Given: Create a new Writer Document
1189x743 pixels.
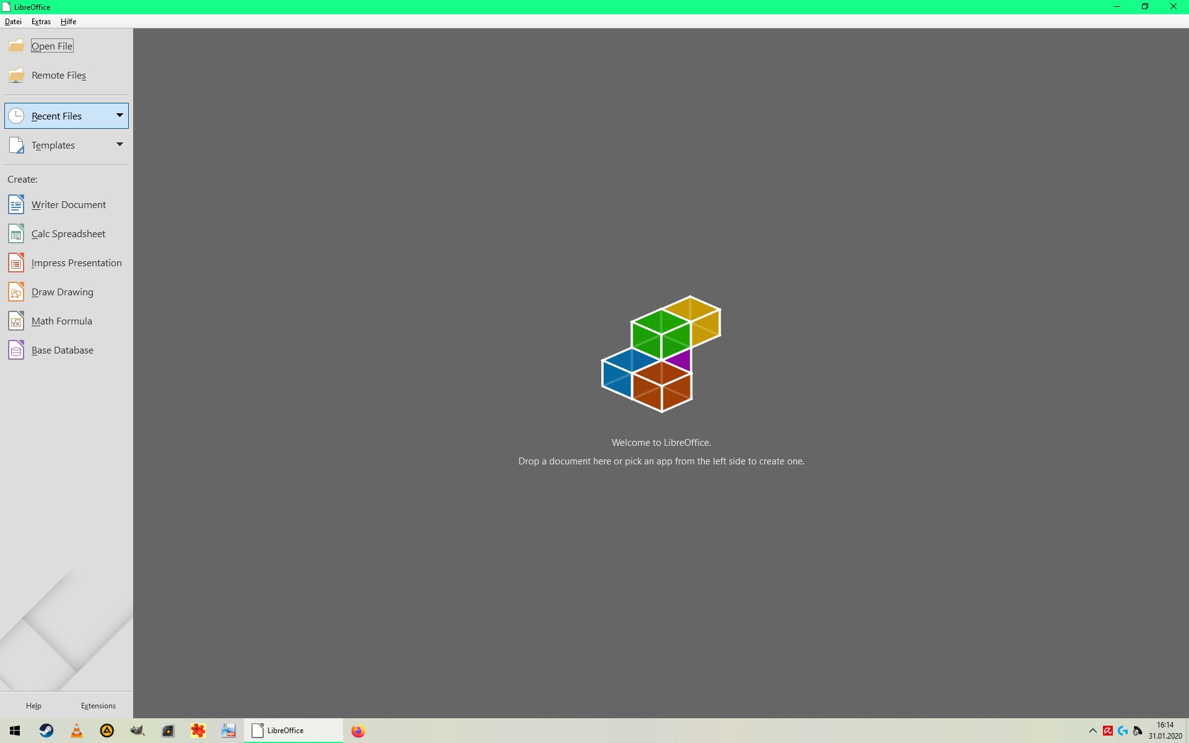Looking at the screenshot, I should click(x=66, y=204).
